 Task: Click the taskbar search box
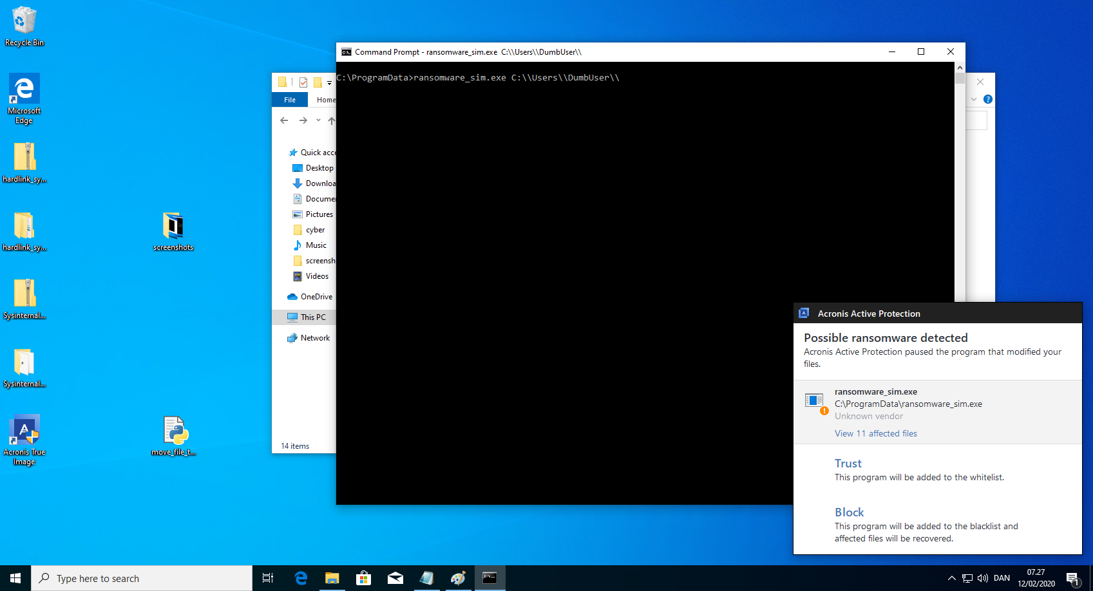tap(142, 578)
